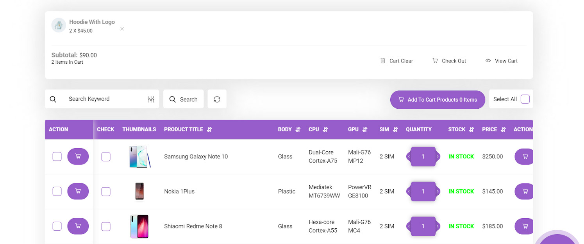
Task: Sort table by Product Title
Action: (209, 129)
